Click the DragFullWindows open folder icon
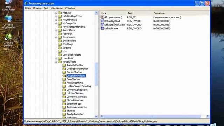224x126 pixels. [x=64, y=76]
